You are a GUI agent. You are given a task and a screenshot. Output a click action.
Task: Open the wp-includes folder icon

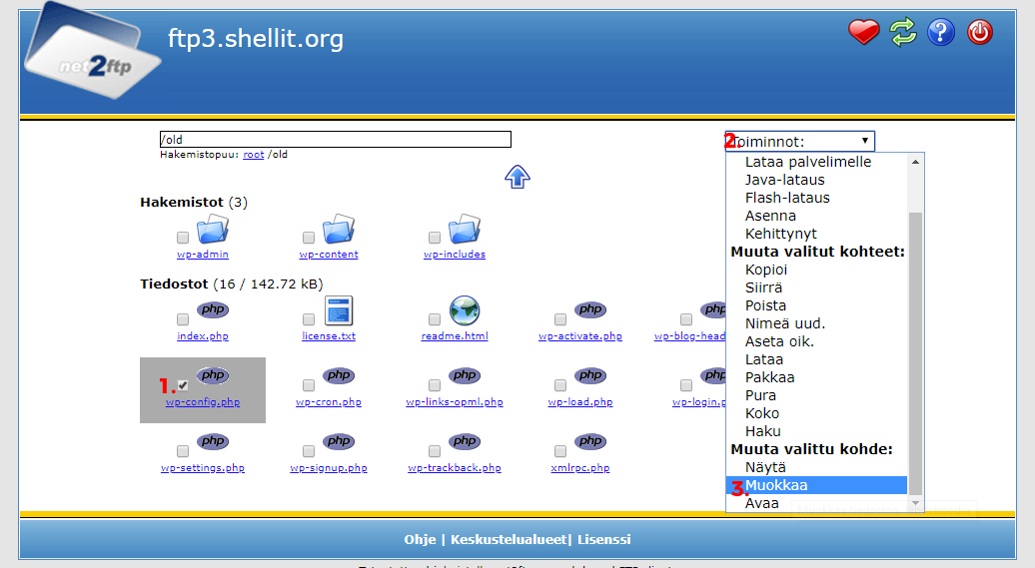pyautogui.click(x=464, y=229)
